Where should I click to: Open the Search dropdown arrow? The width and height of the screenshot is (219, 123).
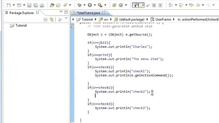click(70, 5)
